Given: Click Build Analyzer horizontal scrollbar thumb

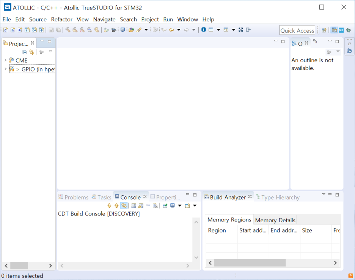Looking at the screenshot, I should [x=250, y=263].
